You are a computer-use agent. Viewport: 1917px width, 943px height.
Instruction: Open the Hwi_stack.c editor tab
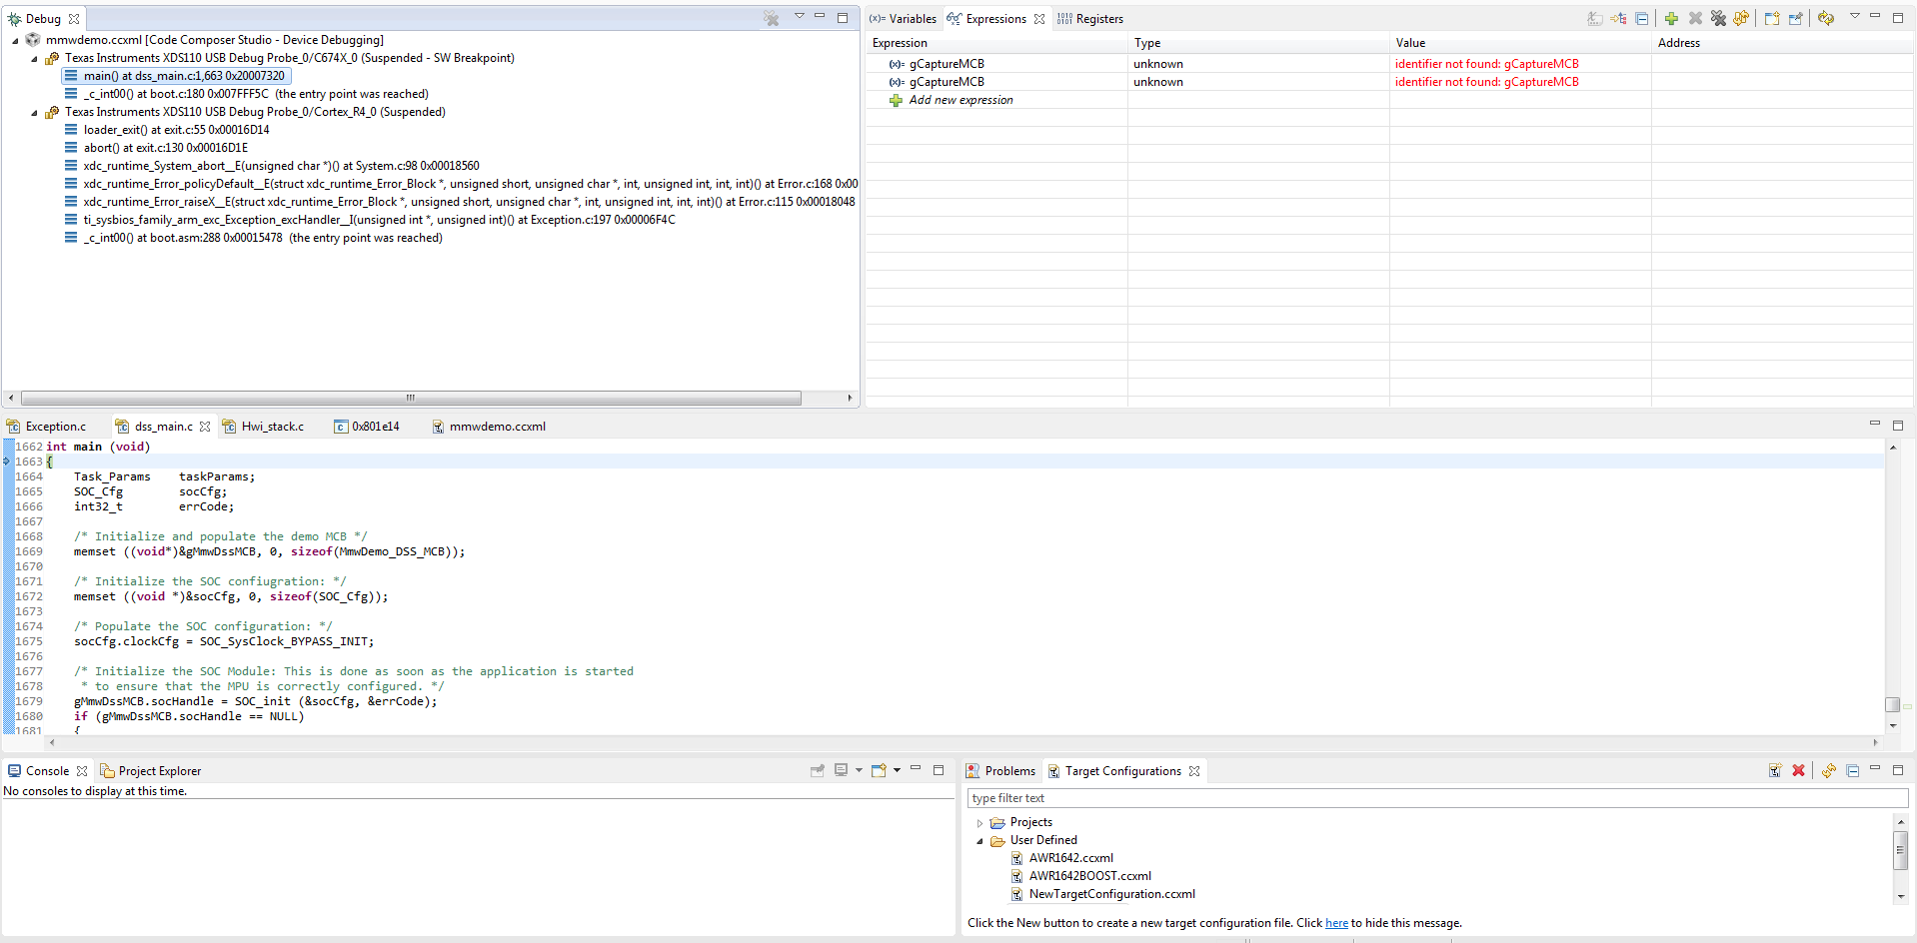(264, 427)
